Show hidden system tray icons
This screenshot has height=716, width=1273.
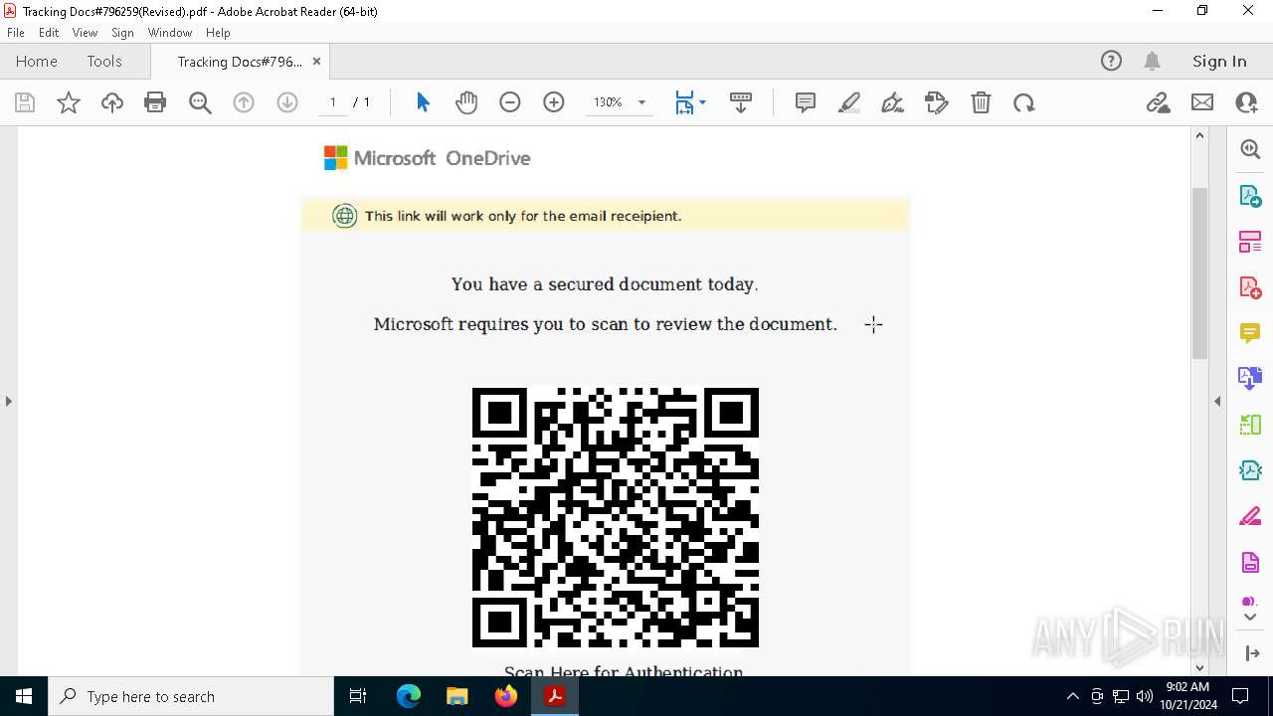(x=1072, y=696)
